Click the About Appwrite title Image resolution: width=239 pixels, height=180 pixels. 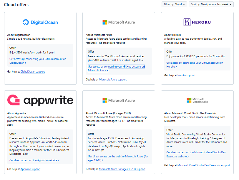point(16,113)
